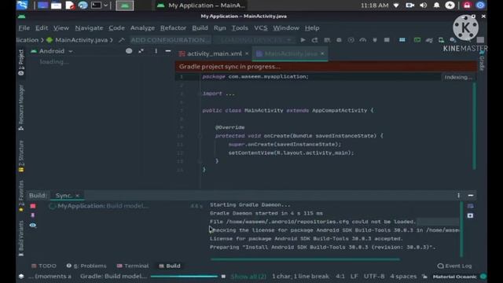Click the 4:1 cursor position indicator
Screen dimensions: 503x283
[x=340, y=276]
